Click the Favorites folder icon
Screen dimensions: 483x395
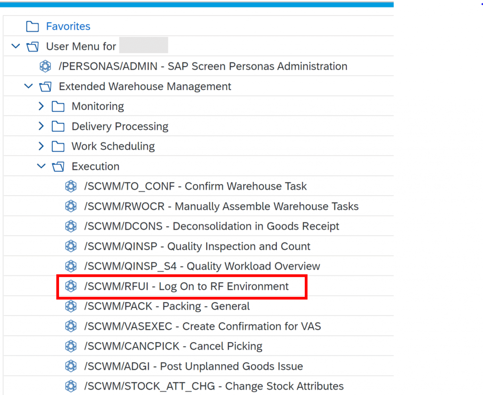(x=33, y=26)
